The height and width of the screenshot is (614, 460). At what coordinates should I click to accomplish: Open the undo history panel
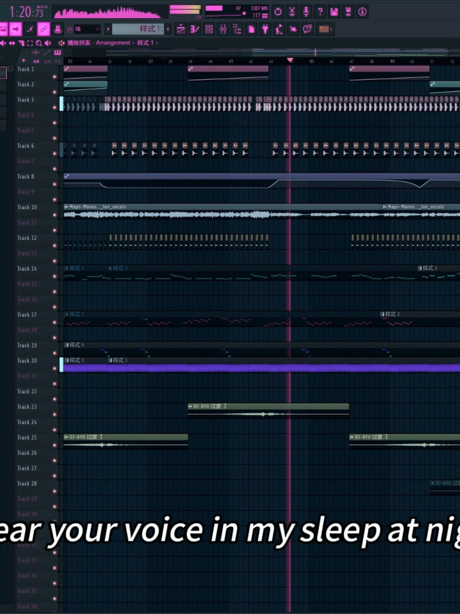pos(278,12)
